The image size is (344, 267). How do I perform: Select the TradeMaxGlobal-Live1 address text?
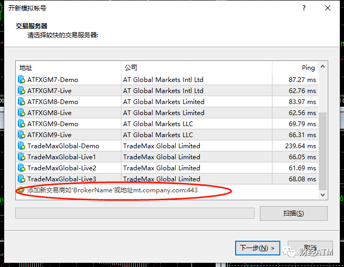click(x=62, y=157)
